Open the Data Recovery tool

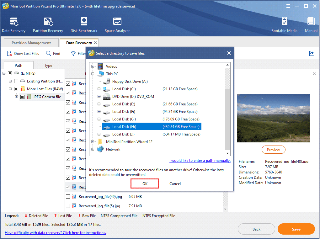pyautogui.click(x=14, y=24)
